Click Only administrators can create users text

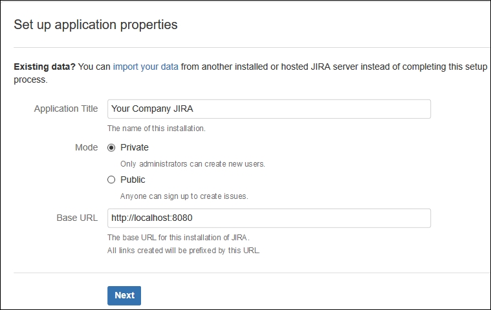[x=193, y=164]
